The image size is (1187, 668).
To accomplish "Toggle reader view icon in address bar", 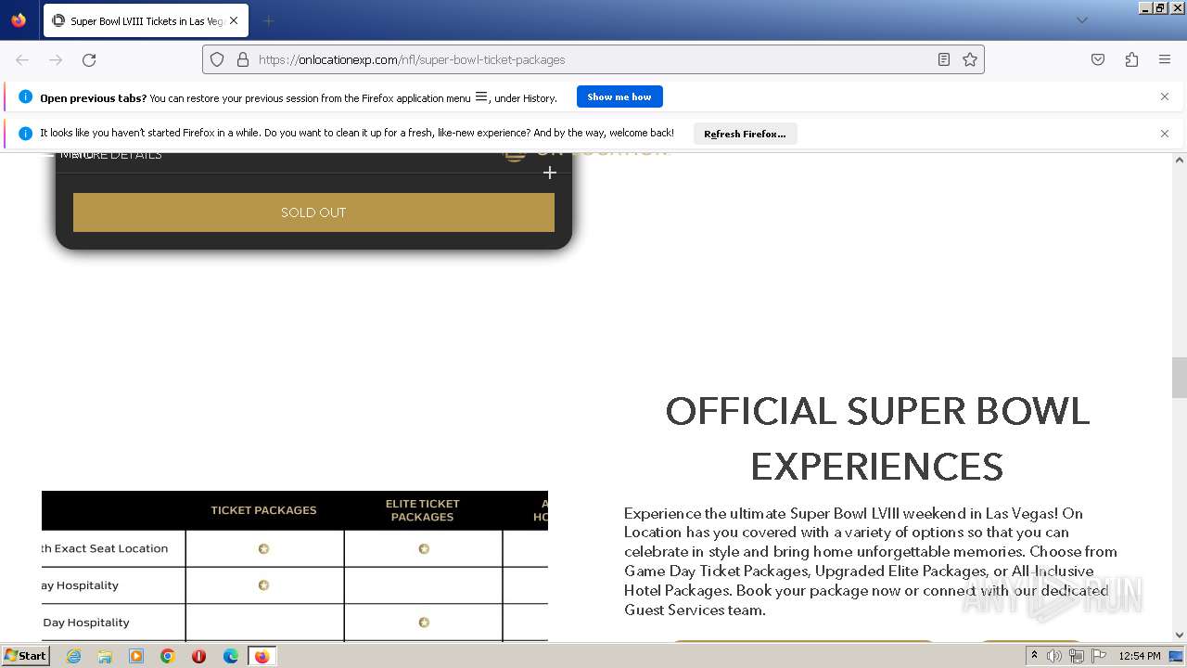I will [943, 59].
